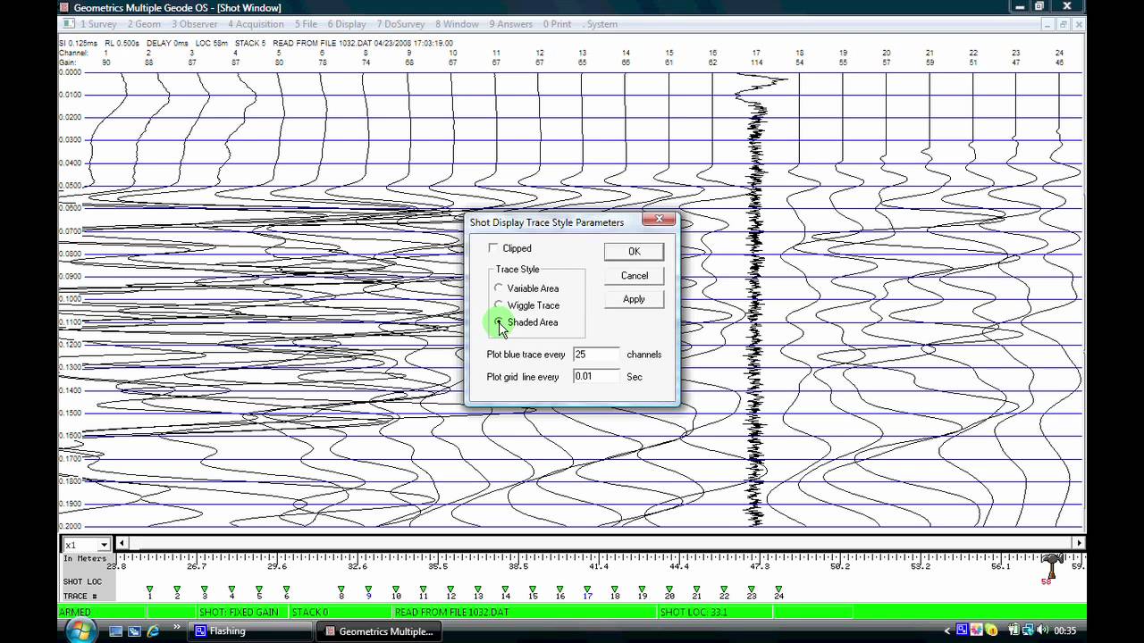Image resolution: width=1144 pixels, height=643 pixels.
Task: Click geophone marker for trace 8
Action: 341,589
